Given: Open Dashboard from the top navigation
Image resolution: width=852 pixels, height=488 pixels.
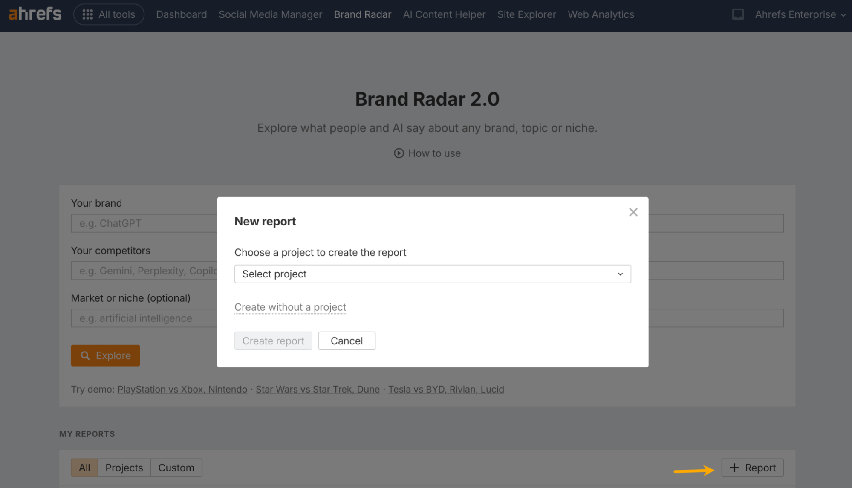Looking at the screenshot, I should pyautogui.click(x=181, y=14).
